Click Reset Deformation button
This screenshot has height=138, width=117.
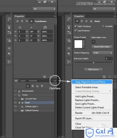pos(102,47)
